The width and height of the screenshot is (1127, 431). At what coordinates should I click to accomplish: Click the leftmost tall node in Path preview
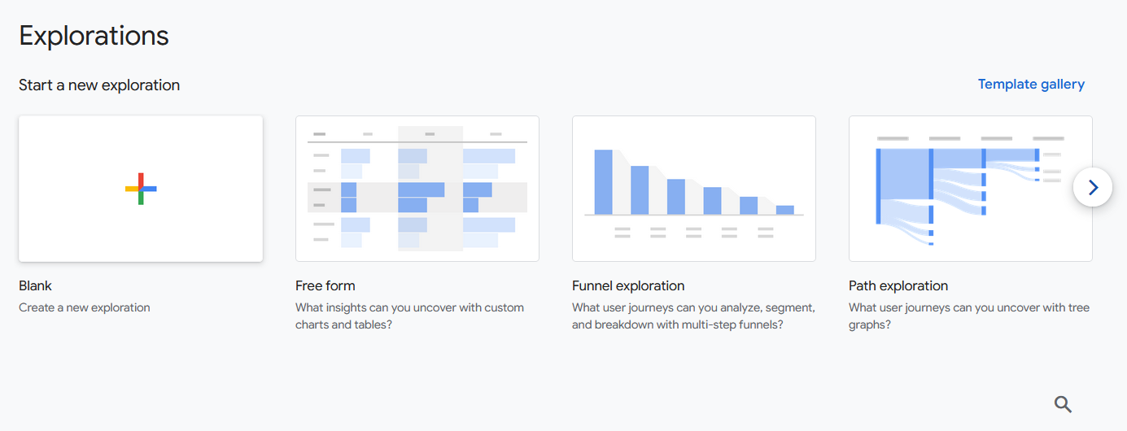tap(879, 186)
